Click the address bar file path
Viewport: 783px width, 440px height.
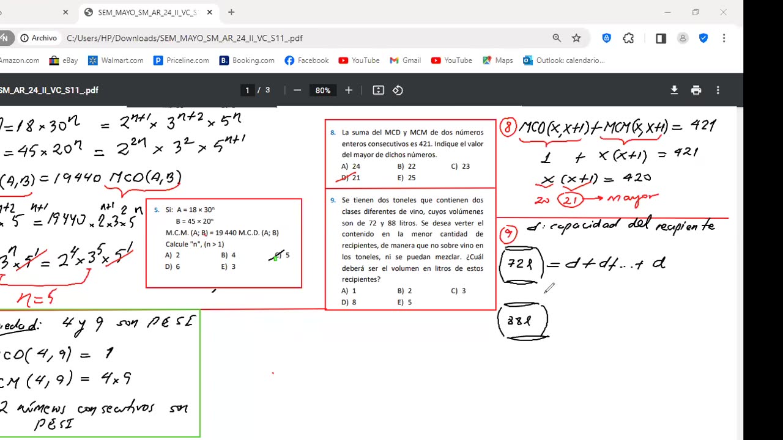[x=185, y=38]
